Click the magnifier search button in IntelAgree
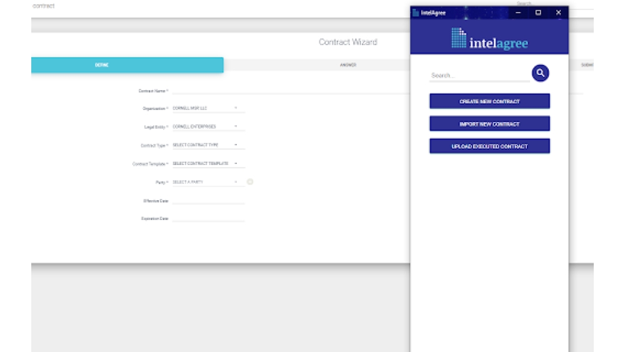 coord(540,73)
